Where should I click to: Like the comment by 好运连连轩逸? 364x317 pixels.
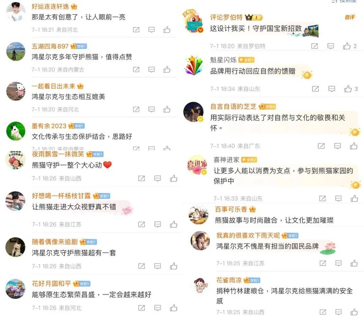(x=167, y=30)
